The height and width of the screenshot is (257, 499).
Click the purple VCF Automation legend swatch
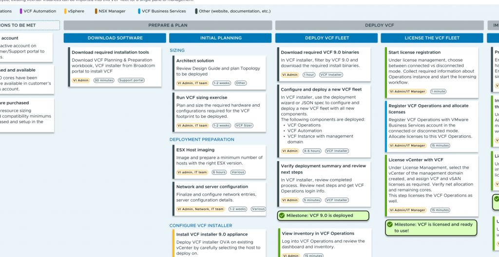pos(20,11)
